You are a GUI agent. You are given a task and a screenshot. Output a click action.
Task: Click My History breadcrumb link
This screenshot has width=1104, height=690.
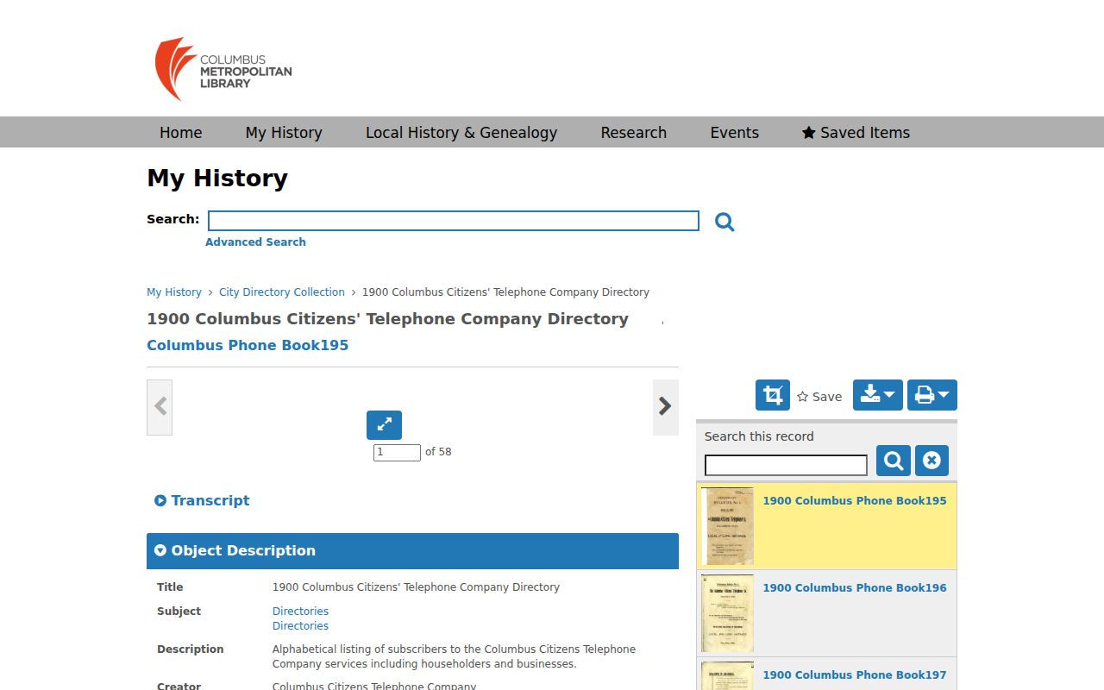tap(174, 292)
